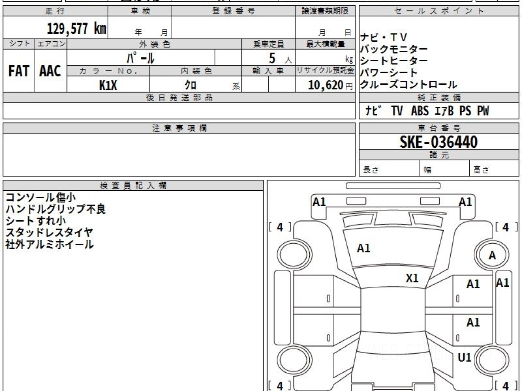Select the interior color value クロ
Viewport: 522px width, 391px height.
(191, 85)
